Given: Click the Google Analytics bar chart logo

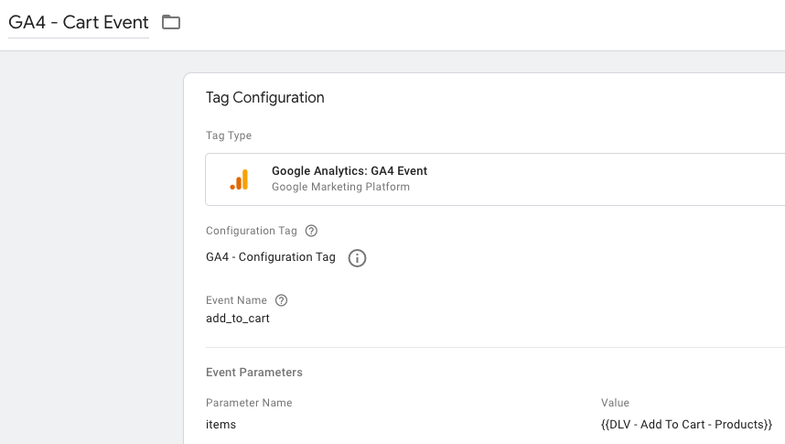Looking at the screenshot, I should pos(239,179).
